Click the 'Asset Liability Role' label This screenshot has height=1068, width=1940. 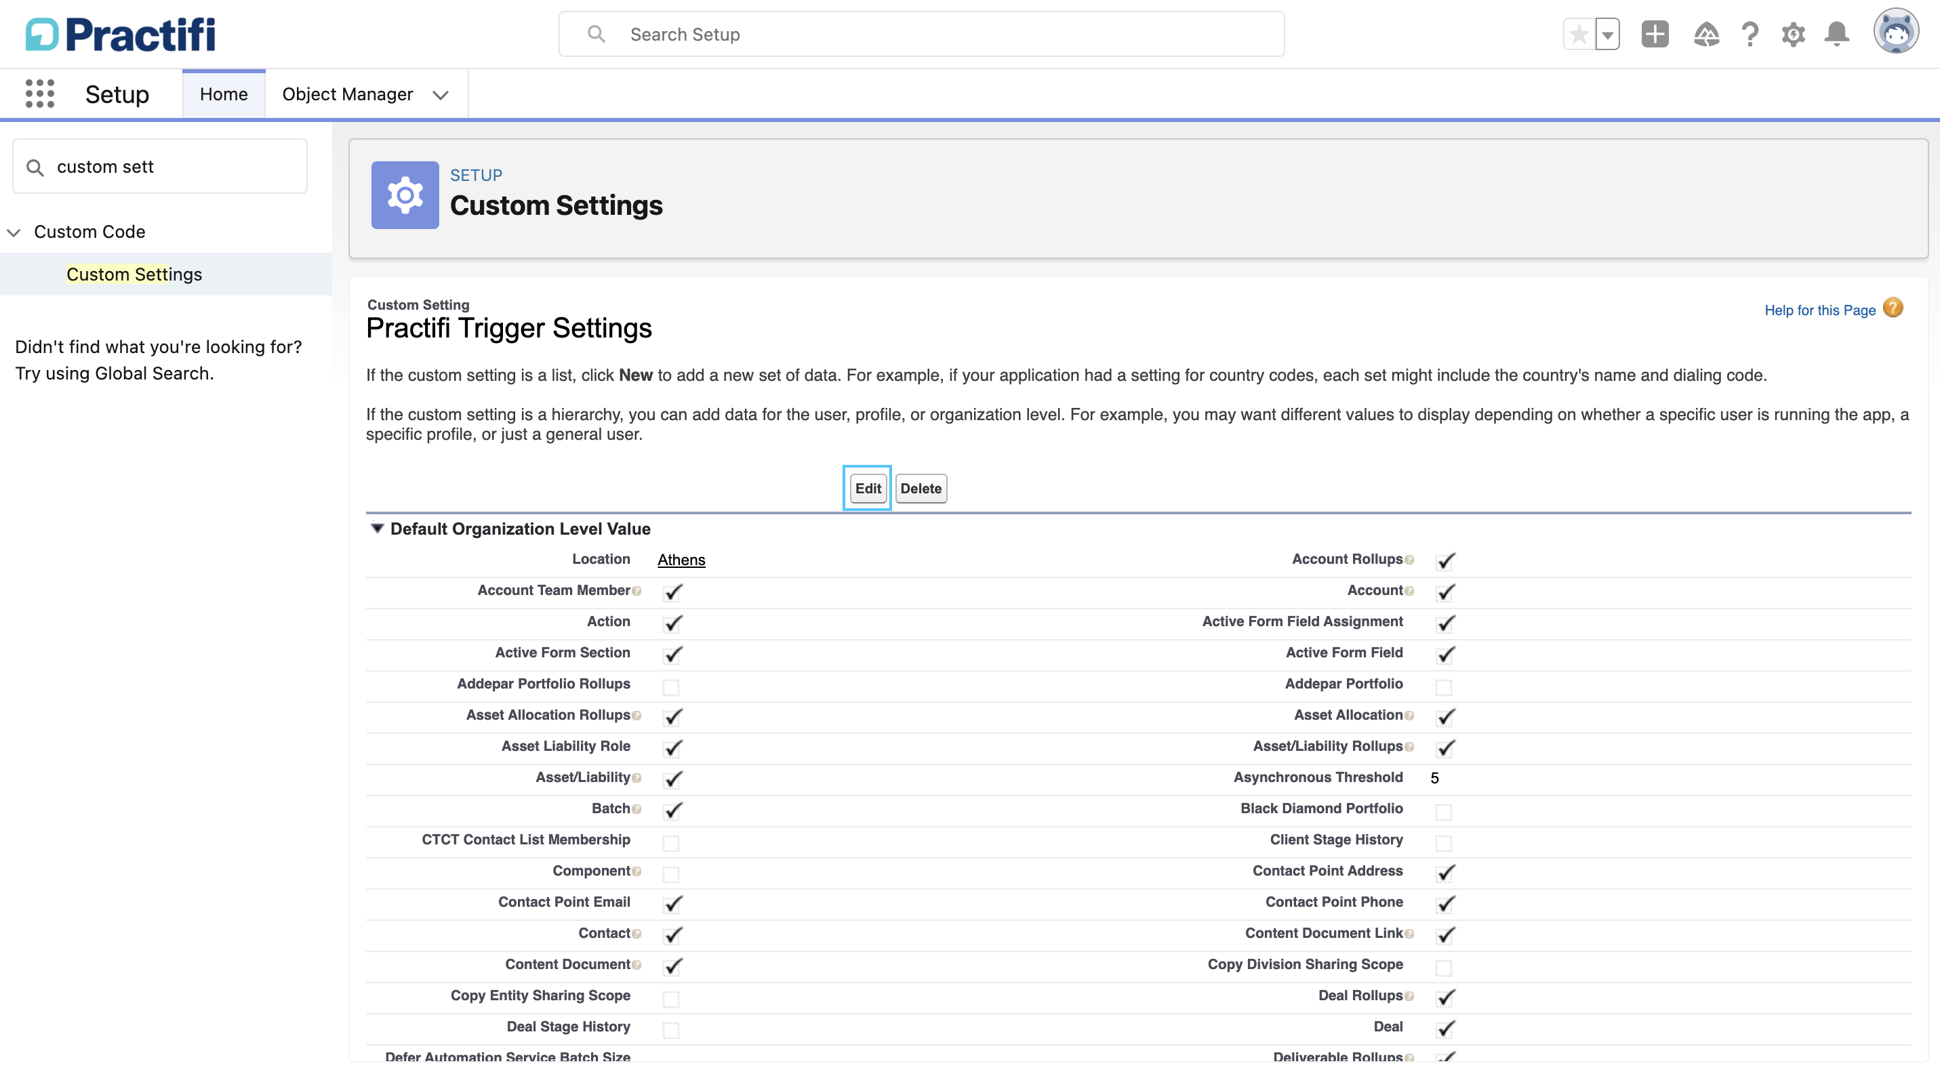(565, 746)
